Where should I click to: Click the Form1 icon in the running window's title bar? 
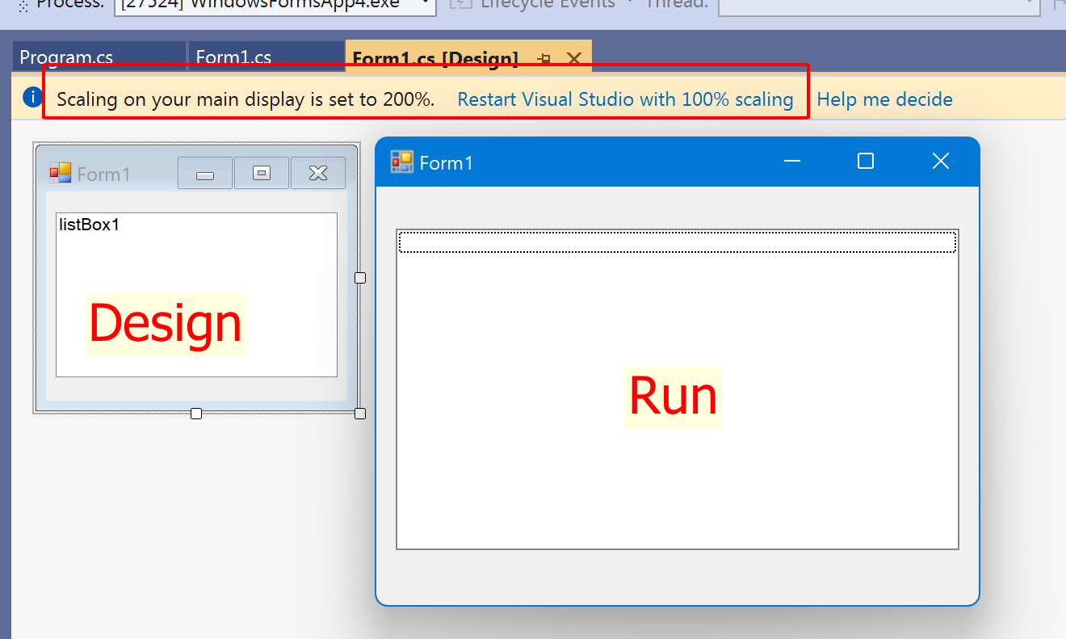coord(401,162)
